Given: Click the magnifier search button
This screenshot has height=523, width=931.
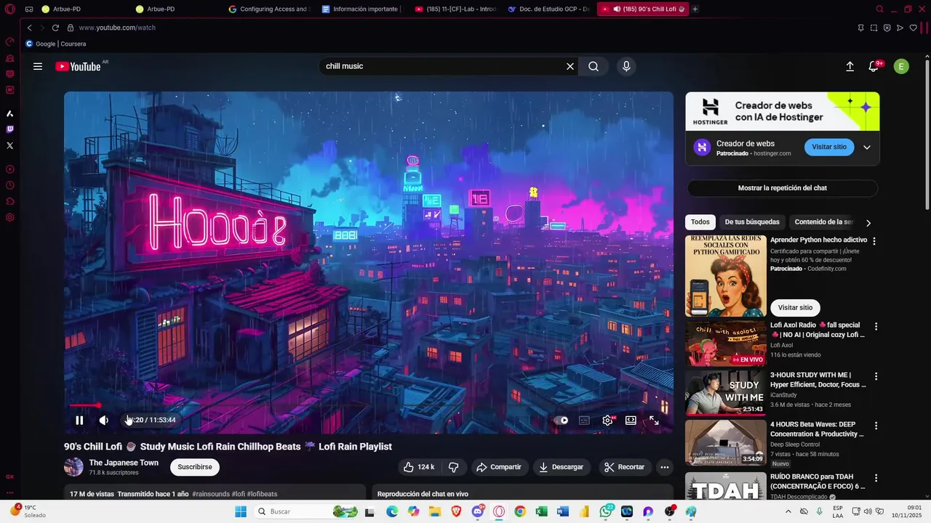Looking at the screenshot, I should [594, 66].
